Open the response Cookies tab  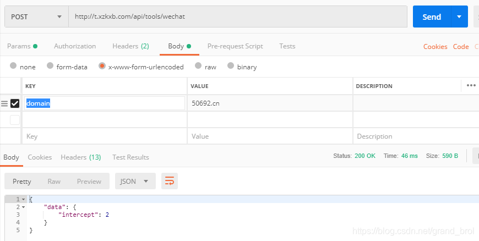[x=40, y=157]
